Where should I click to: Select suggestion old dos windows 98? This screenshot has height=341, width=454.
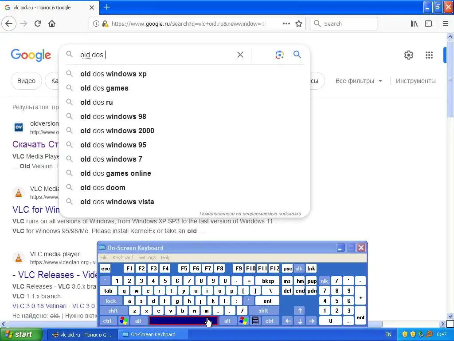coord(185,116)
